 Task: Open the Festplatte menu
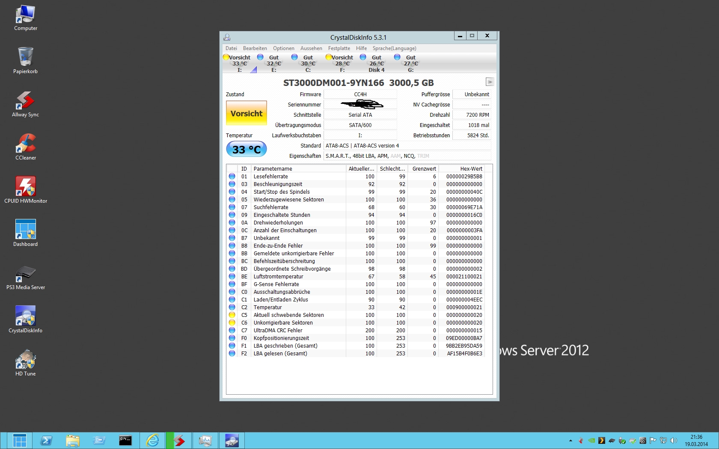point(339,48)
